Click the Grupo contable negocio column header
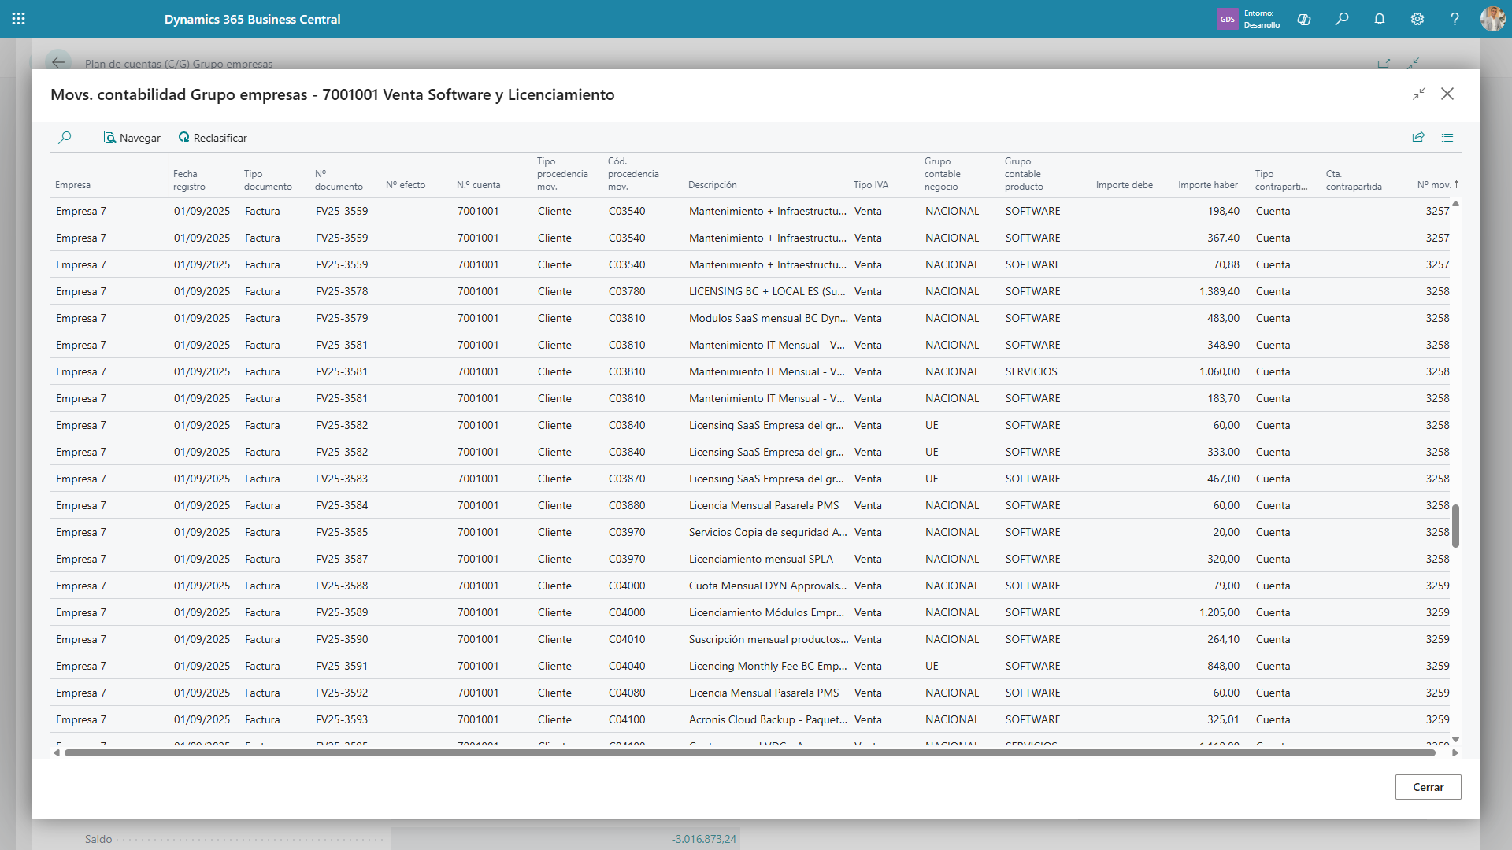Screen dimensions: 1512x850 (943, 174)
